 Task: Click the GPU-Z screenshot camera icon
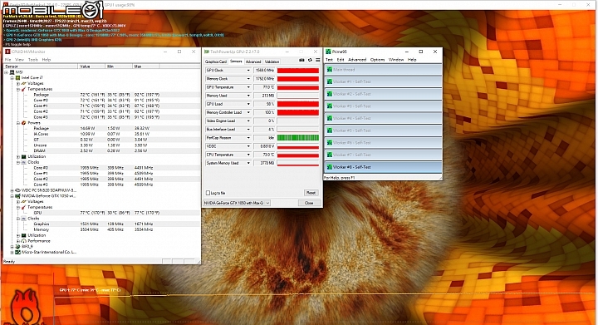point(301,60)
